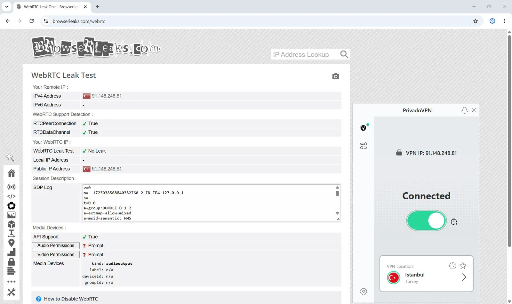
Task: Toggle the PrivadoVPN connection switch off
Action: 426,221
